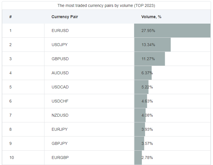Click the USDCAD pair text
Screen dimensions: 213x165
pos(60,87)
